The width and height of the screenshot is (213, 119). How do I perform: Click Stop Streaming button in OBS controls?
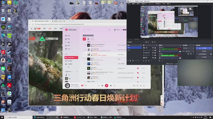click(204, 48)
